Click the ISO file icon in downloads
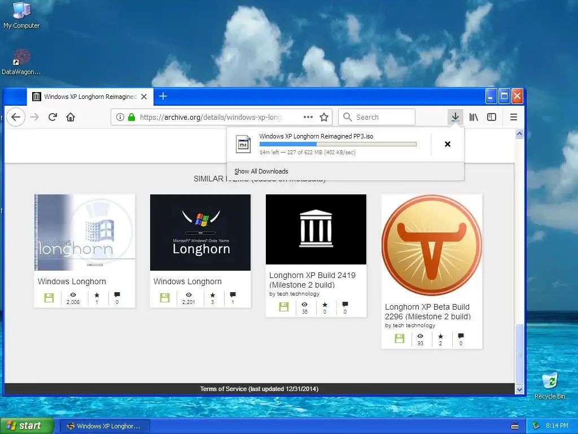 243,144
